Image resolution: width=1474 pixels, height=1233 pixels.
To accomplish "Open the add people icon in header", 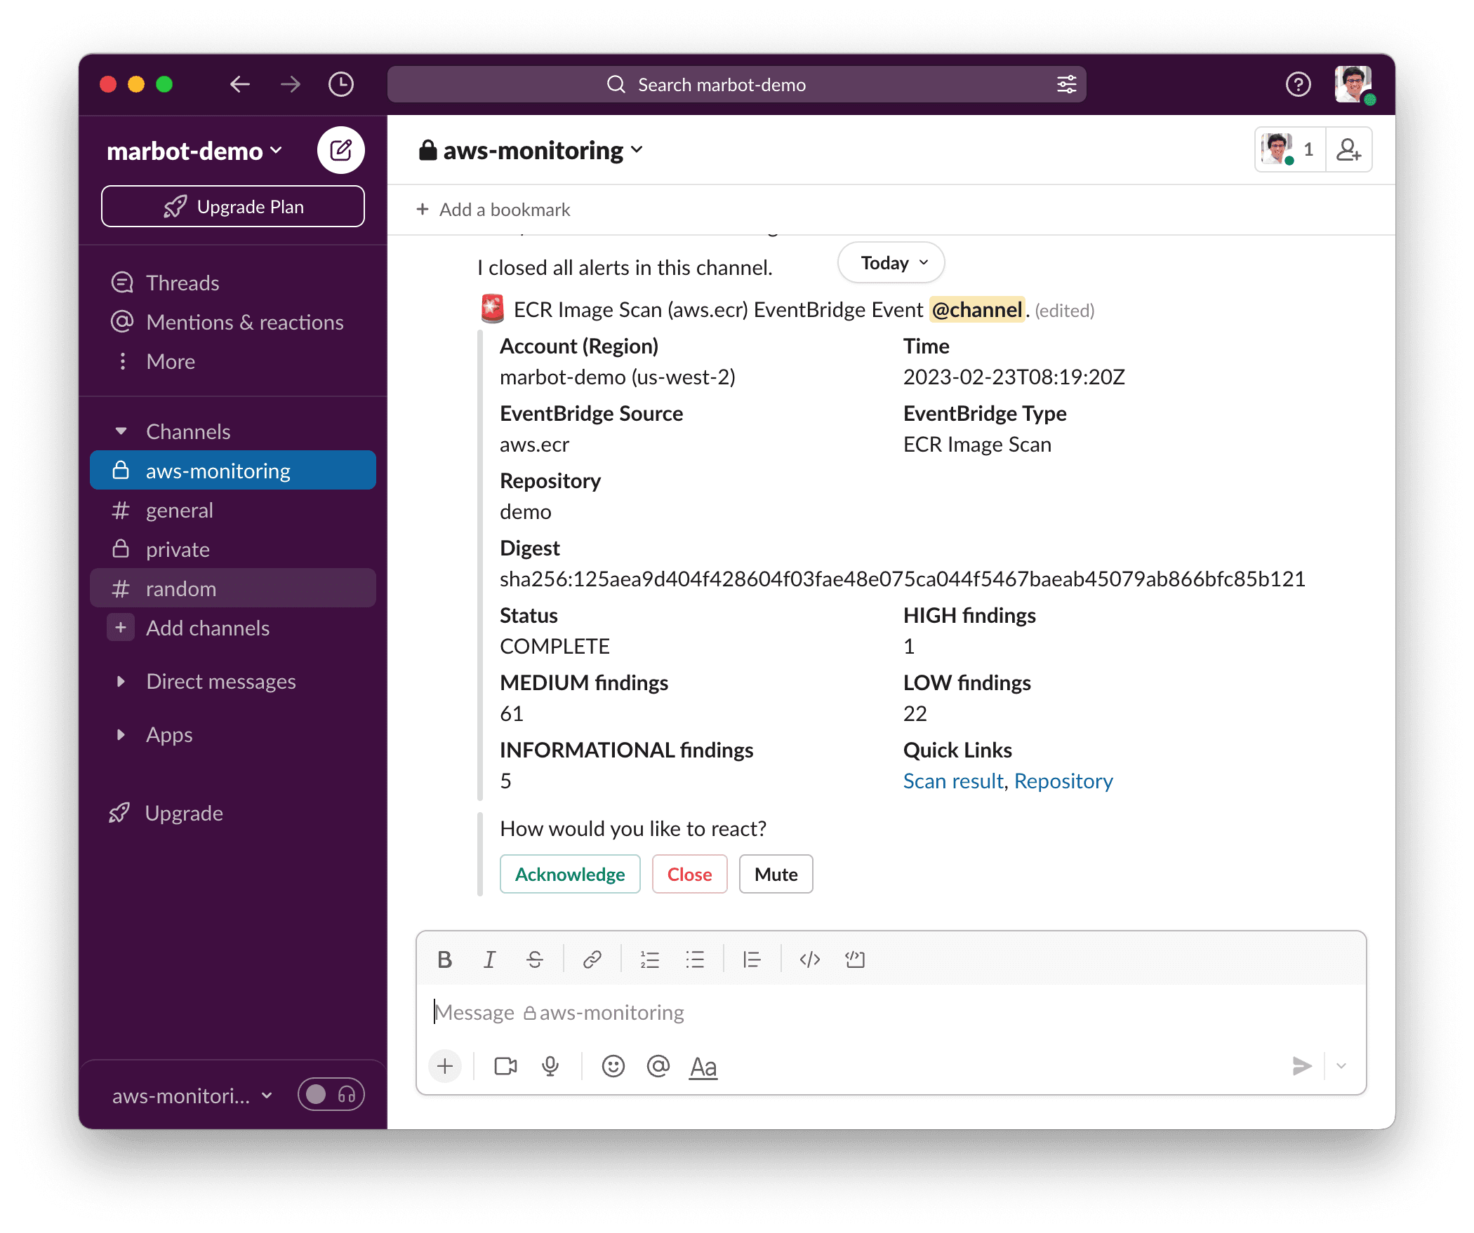I will (1348, 149).
